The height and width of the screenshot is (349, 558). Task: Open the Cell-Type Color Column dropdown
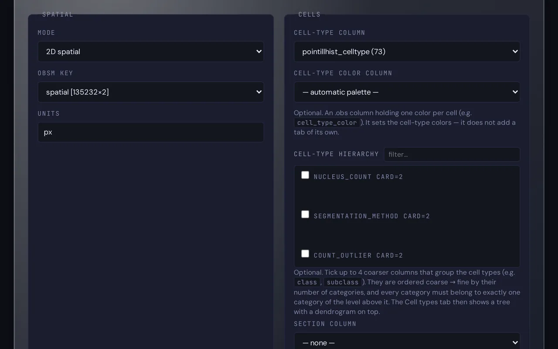(407, 92)
